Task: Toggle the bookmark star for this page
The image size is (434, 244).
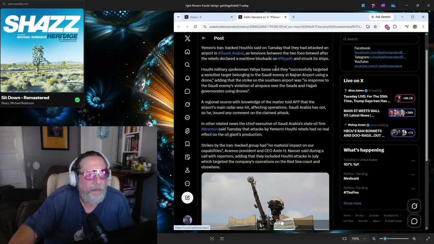Action: [x=375, y=27]
